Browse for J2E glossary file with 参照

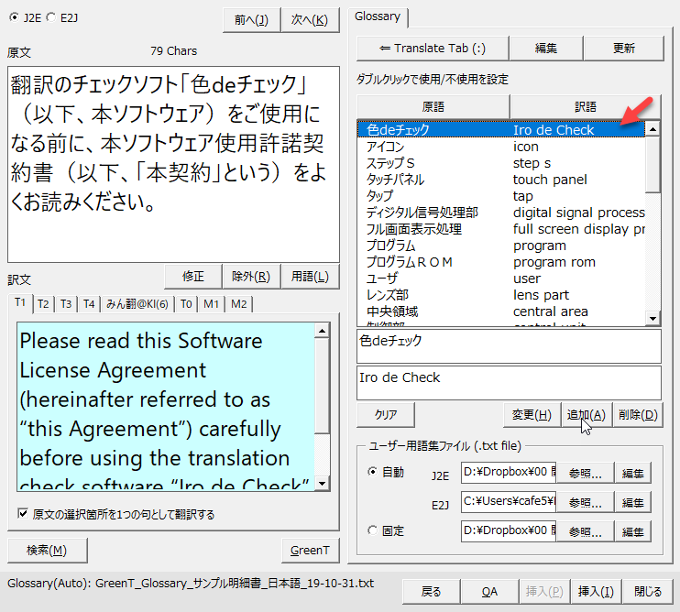click(x=585, y=474)
